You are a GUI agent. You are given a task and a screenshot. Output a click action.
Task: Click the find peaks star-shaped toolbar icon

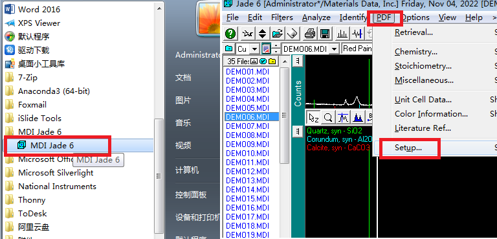248,33
